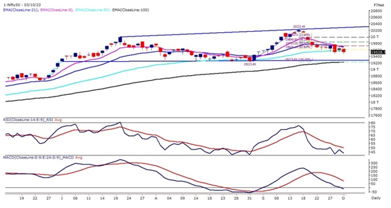
Task: Click the 31 date label on time axis
Action: 250,198
